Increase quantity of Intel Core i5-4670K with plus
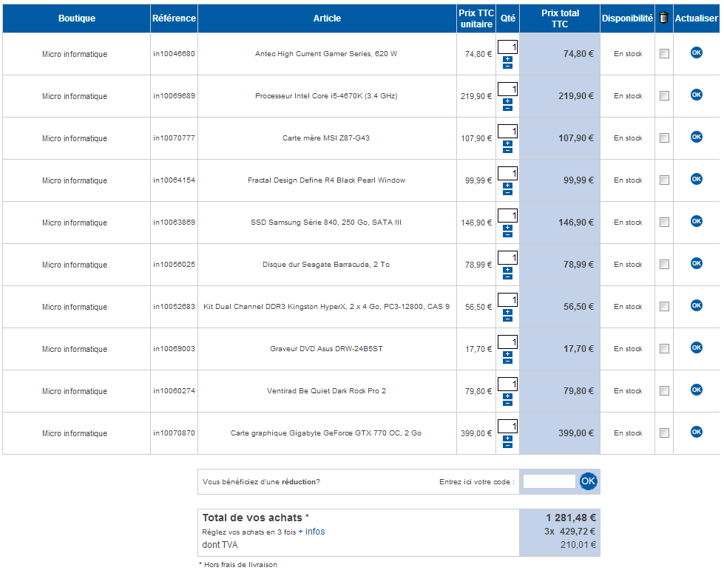 pyautogui.click(x=507, y=101)
